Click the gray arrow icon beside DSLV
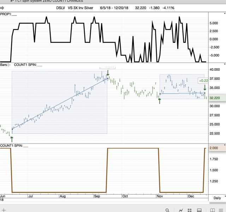The width and height of the screenshot is (226, 212). pyautogui.click(x=2, y=8)
